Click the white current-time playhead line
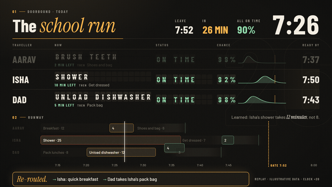Screen dimensions: 332x187 pos(124,142)
